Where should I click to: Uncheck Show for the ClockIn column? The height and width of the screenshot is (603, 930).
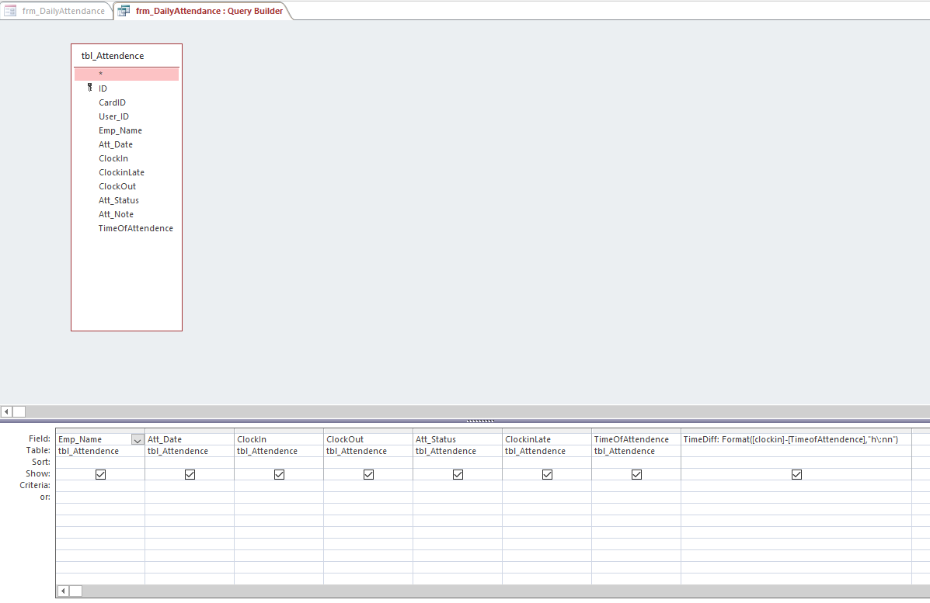pos(279,474)
